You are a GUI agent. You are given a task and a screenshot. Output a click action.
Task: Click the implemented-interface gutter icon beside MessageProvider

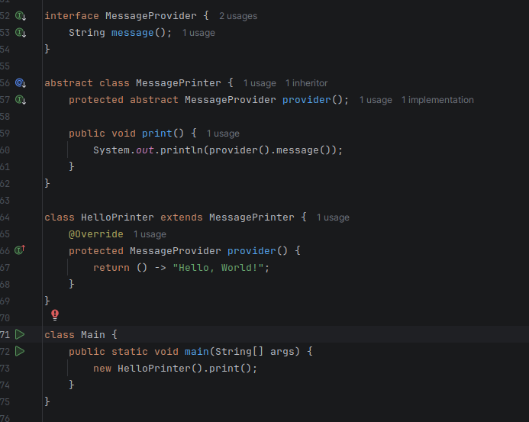coord(21,16)
